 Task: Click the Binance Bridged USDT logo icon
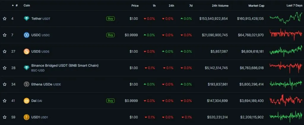click(x=26, y=68)
